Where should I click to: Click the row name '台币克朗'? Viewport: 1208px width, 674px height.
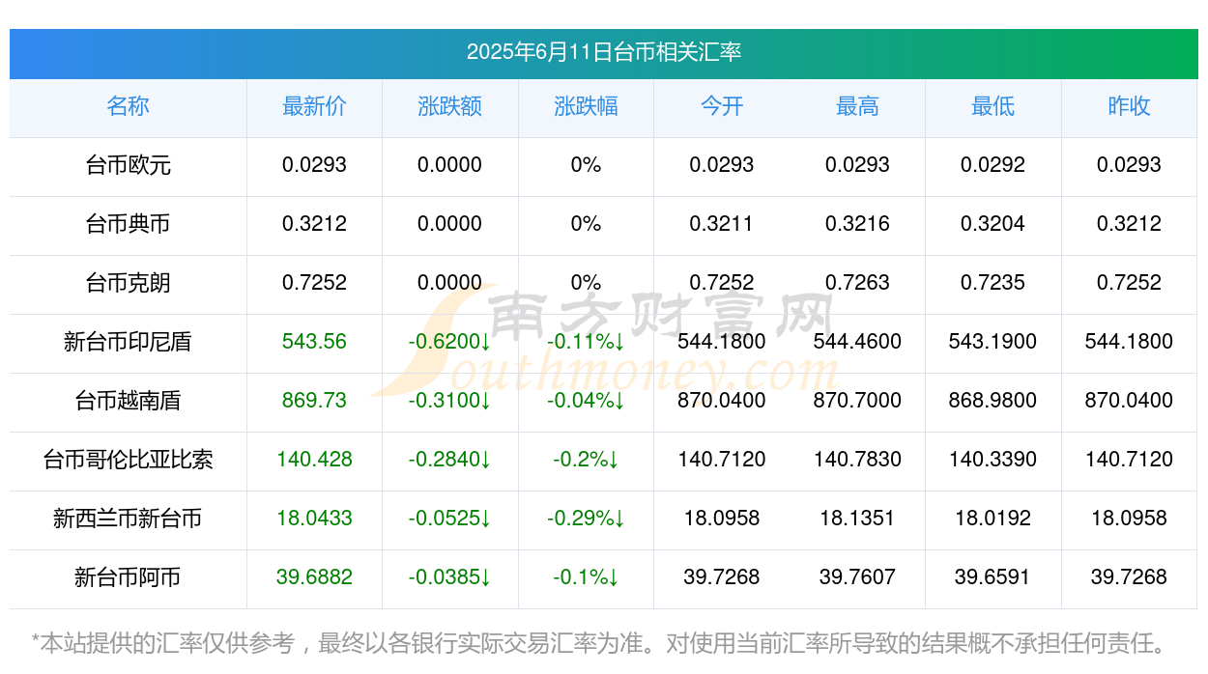tap(128, 283)
